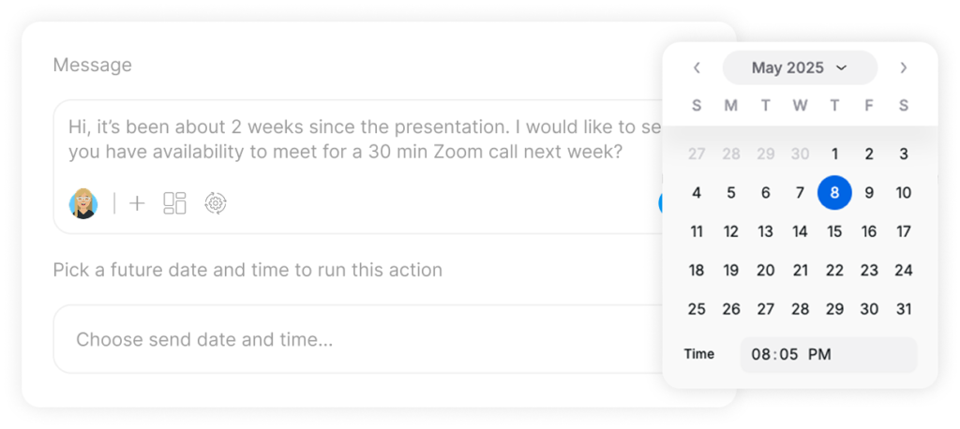Select May 12 in the calendar
The image size is (960, 429).
click(731, 231)
